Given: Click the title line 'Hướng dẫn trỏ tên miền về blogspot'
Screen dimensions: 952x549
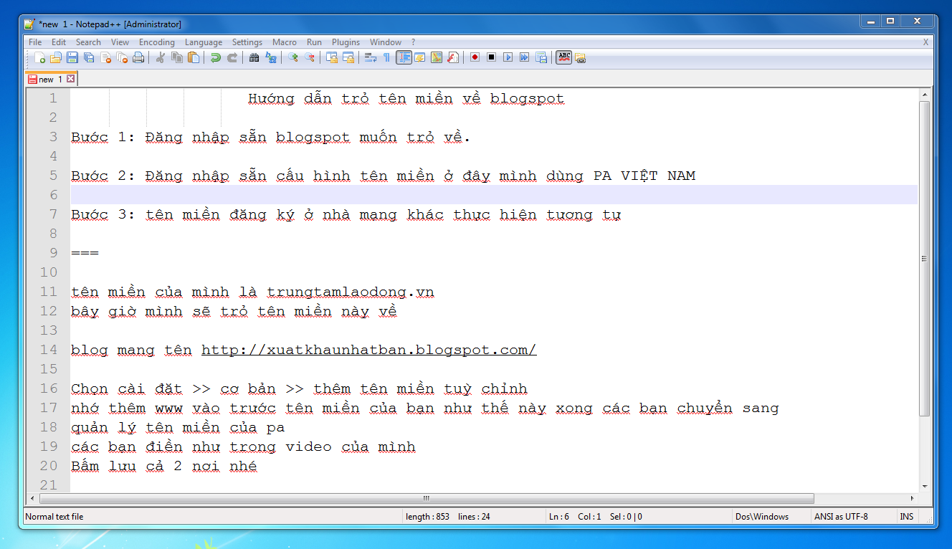Looking at the screenshot, I should tap(406, 99).
